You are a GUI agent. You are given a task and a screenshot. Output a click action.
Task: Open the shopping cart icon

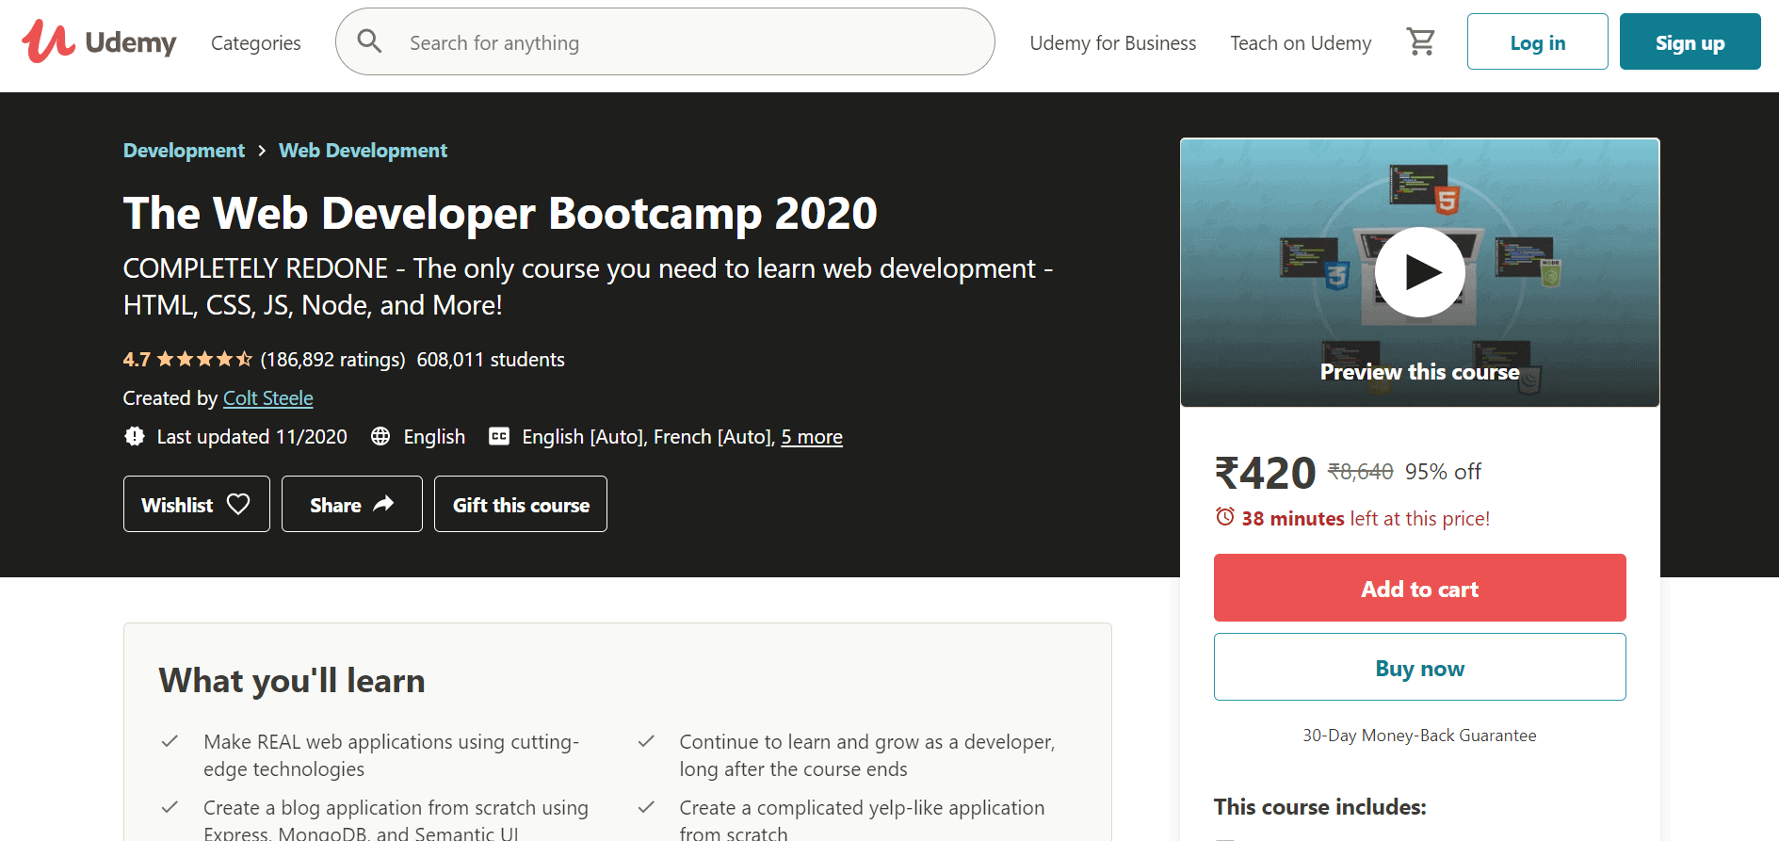(1420, 41)
